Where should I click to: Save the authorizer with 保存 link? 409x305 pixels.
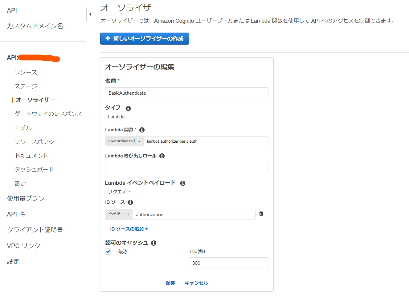170,283
